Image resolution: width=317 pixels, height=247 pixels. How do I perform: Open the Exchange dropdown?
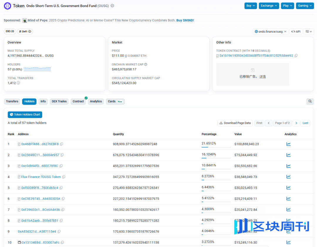point(269,6)
